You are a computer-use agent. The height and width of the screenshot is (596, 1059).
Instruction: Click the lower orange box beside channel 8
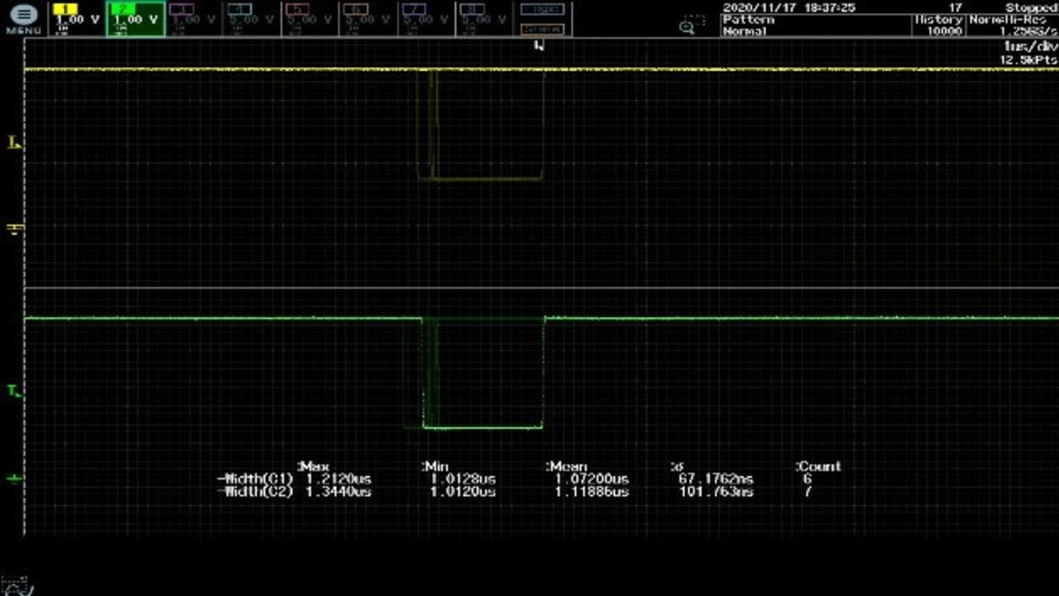[x=543, y=29]
